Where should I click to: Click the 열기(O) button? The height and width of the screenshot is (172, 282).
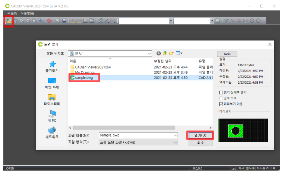200,135
